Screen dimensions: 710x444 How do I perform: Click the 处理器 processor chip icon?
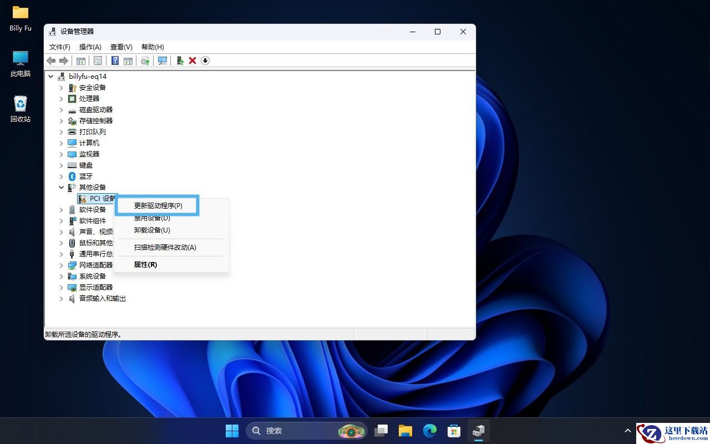click(72, 98)
